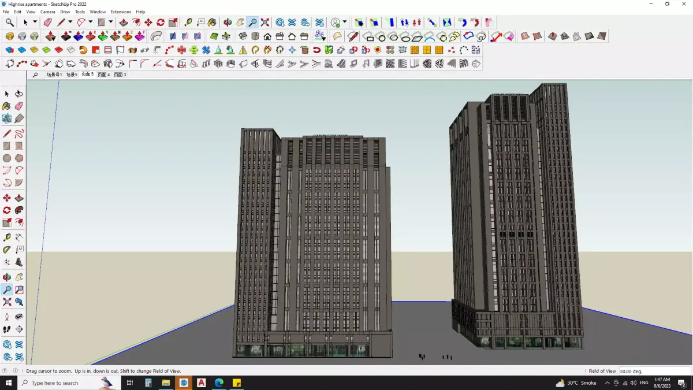Click the Undo blue arrow icon
The height and width of the screenshot is (390, 693).
462,23
